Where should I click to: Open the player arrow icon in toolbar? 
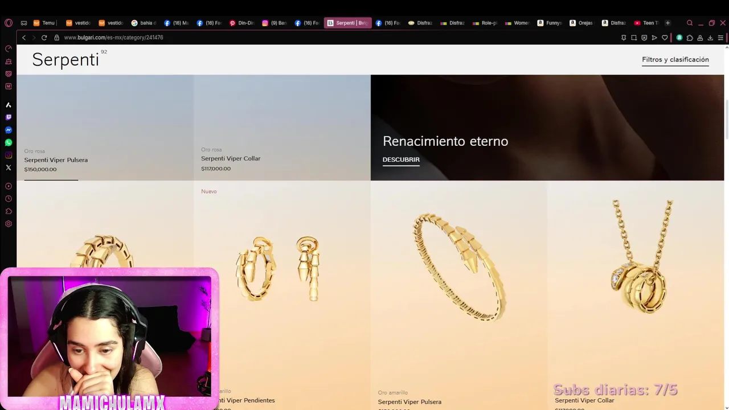tap(654, 38)
